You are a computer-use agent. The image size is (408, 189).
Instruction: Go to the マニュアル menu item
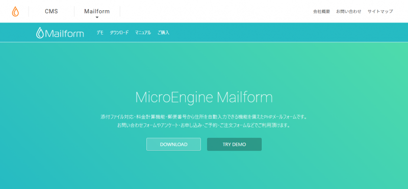143,33
